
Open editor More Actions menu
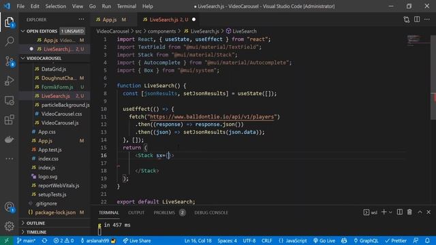(x=427, y=20)
